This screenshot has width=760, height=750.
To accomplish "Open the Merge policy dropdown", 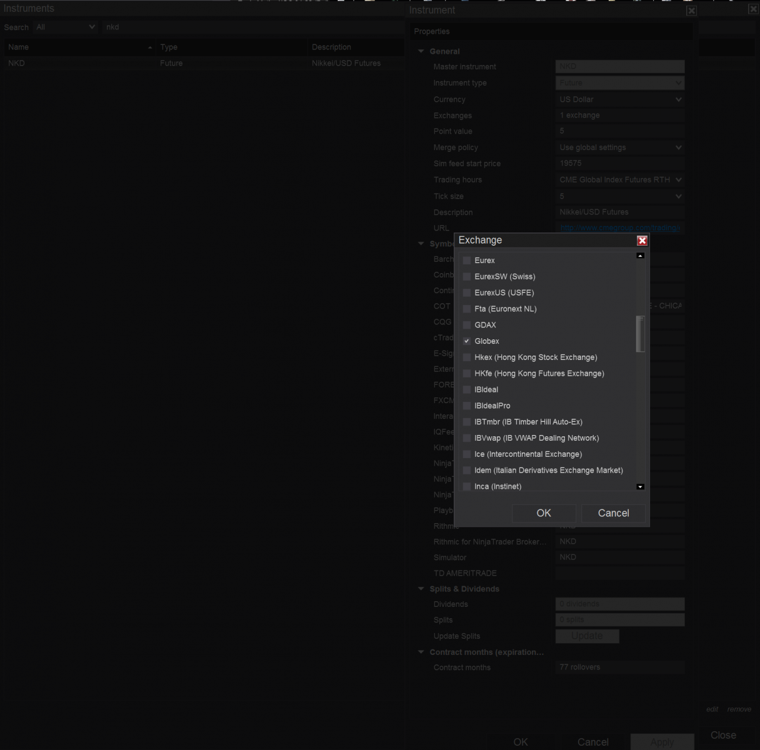I will coord(620,147).
